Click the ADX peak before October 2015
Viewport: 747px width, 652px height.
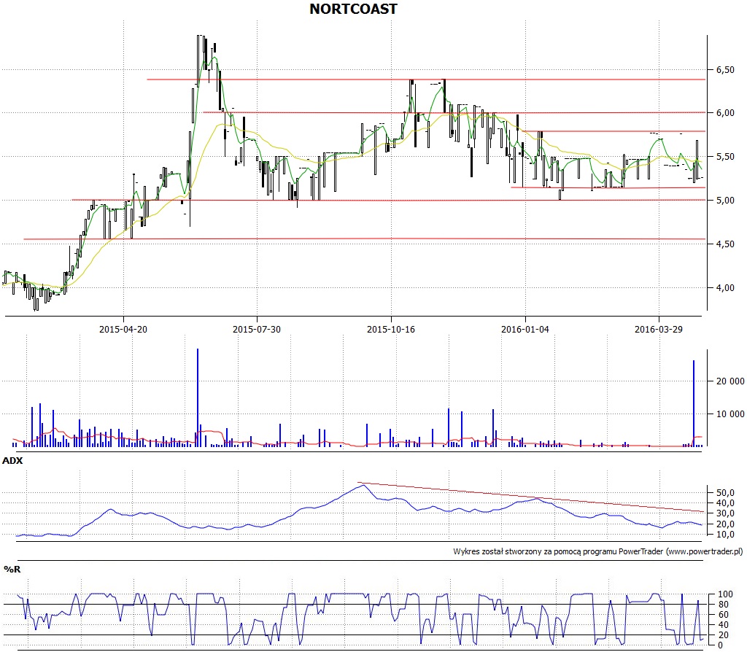click(x=363, y=485)
